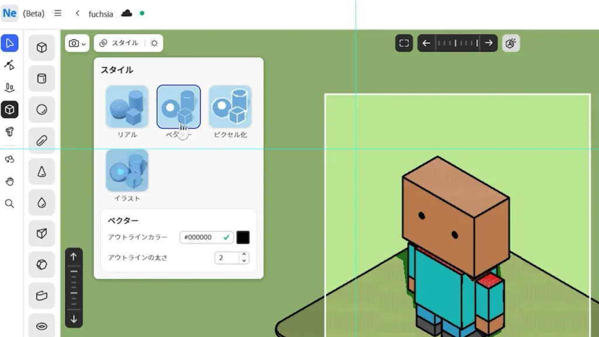Select the ピクセル化 style thumbnail
The width and height of the screenshot is (599, 337).
point(230,107)
